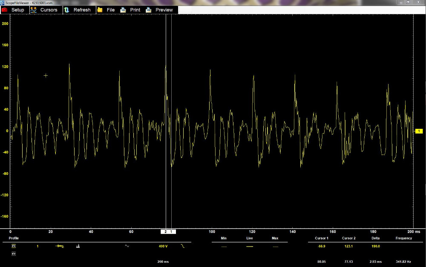Click the Print printer icon
This screenshot has width=426, height=267.
tap(123, 10)
